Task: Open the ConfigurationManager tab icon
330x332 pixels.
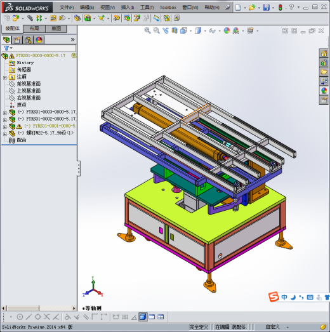Action: click(x=28, y=40)
